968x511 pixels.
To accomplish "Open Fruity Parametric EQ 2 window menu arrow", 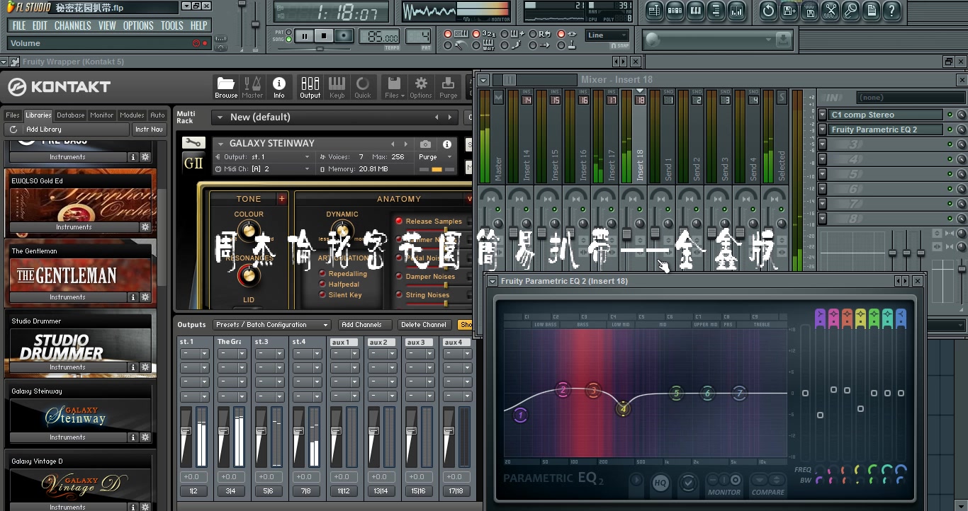I will point(493,281).
